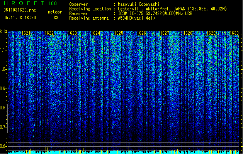This screenshot has height=154, width=243.
Task: Click time marker 1625
Action: coord(119,33)
